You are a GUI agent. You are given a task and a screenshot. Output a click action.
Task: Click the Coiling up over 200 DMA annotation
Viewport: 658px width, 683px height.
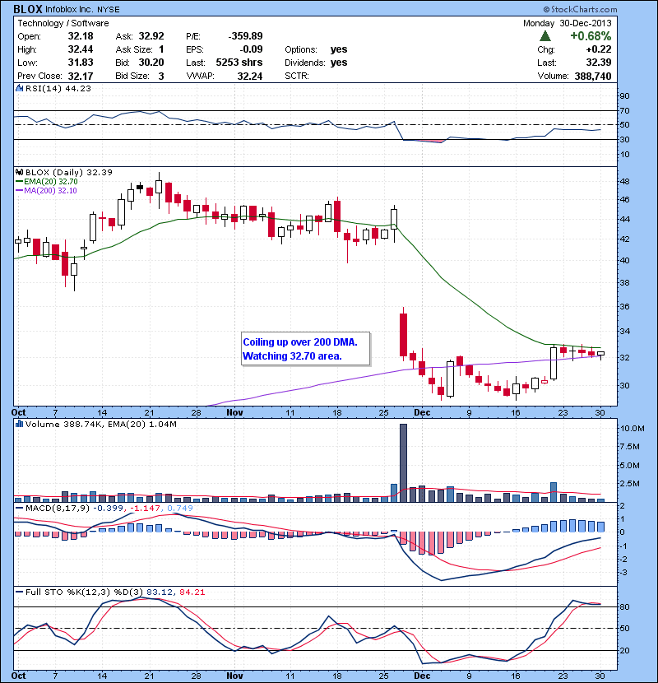click(306, 349)
